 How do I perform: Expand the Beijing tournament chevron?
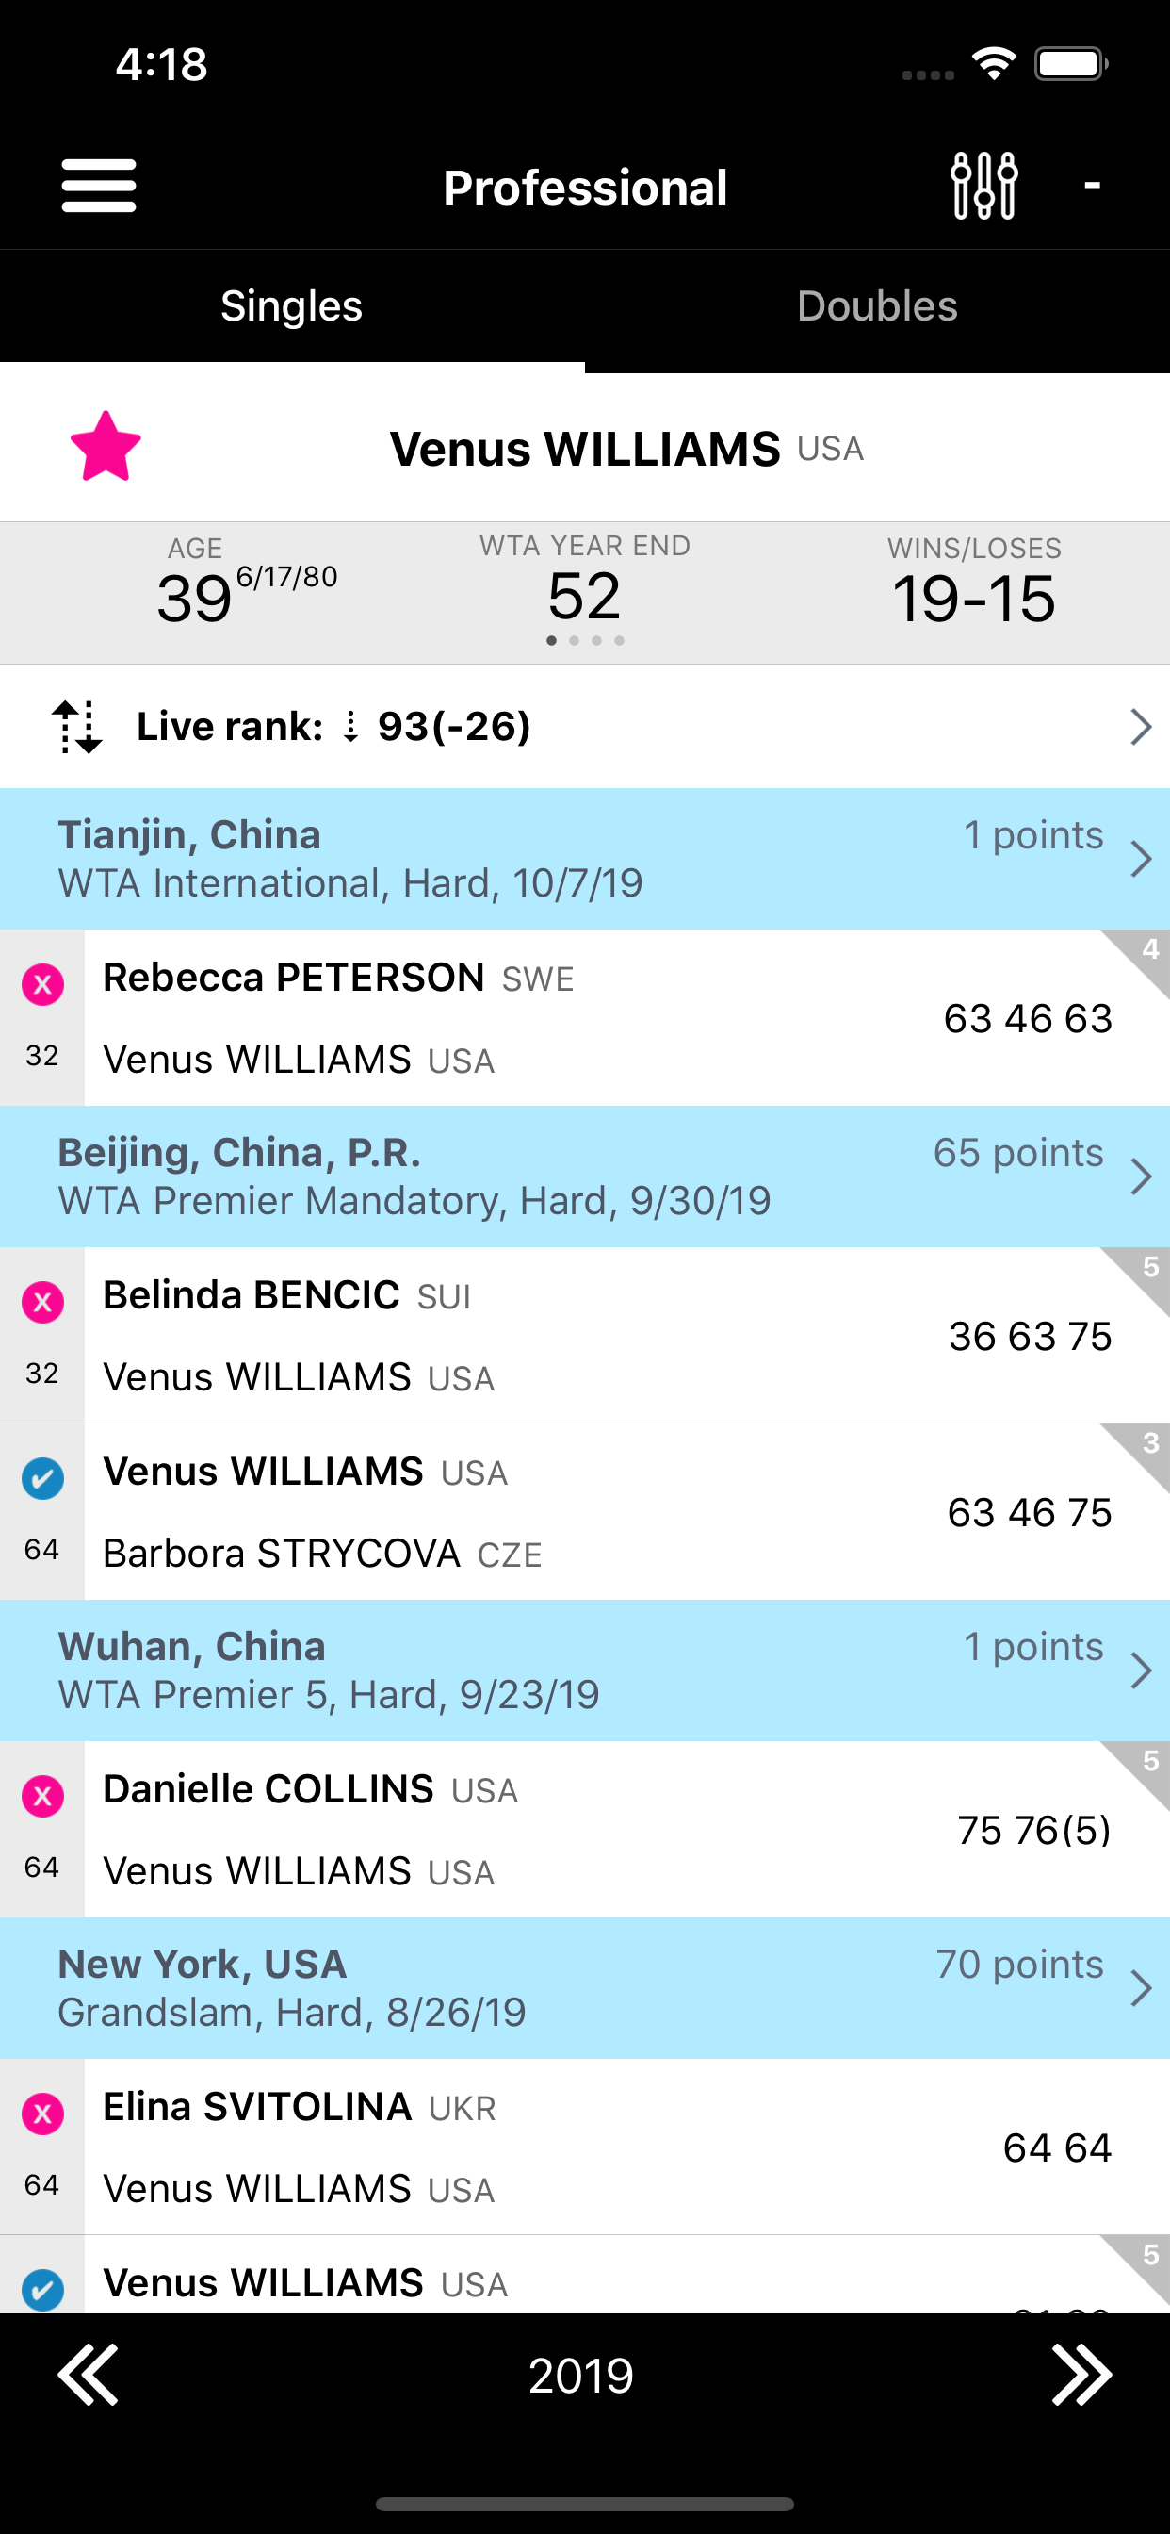(x=1140, y=1176)
